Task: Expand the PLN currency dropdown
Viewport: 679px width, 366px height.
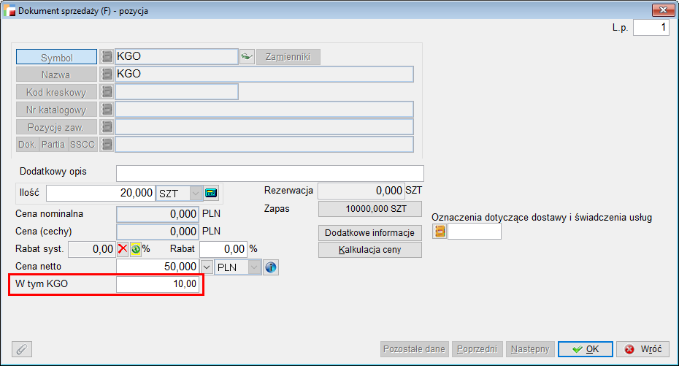Action: click(254, 267)
